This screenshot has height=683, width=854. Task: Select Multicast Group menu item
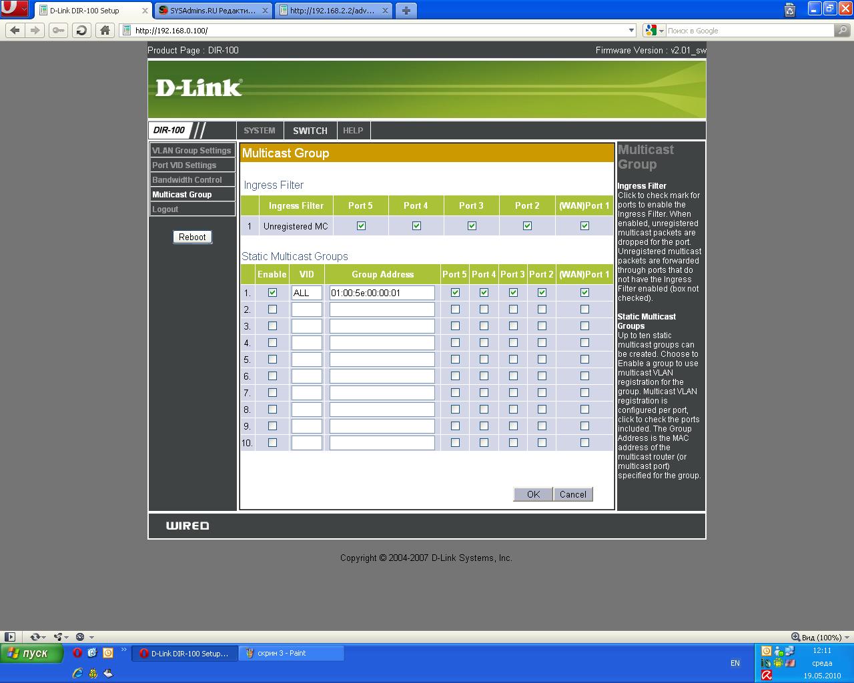click(192, 195)
